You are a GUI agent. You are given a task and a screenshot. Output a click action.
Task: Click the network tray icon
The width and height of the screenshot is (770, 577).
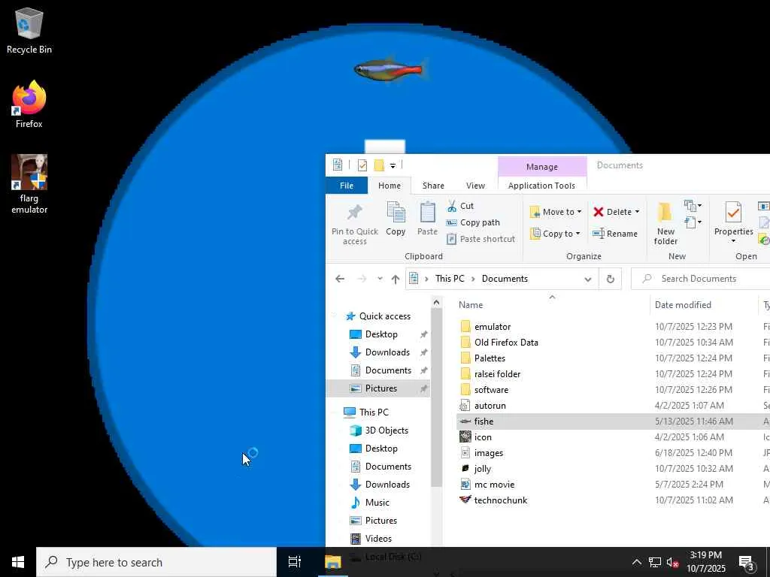tap(655, 562)
